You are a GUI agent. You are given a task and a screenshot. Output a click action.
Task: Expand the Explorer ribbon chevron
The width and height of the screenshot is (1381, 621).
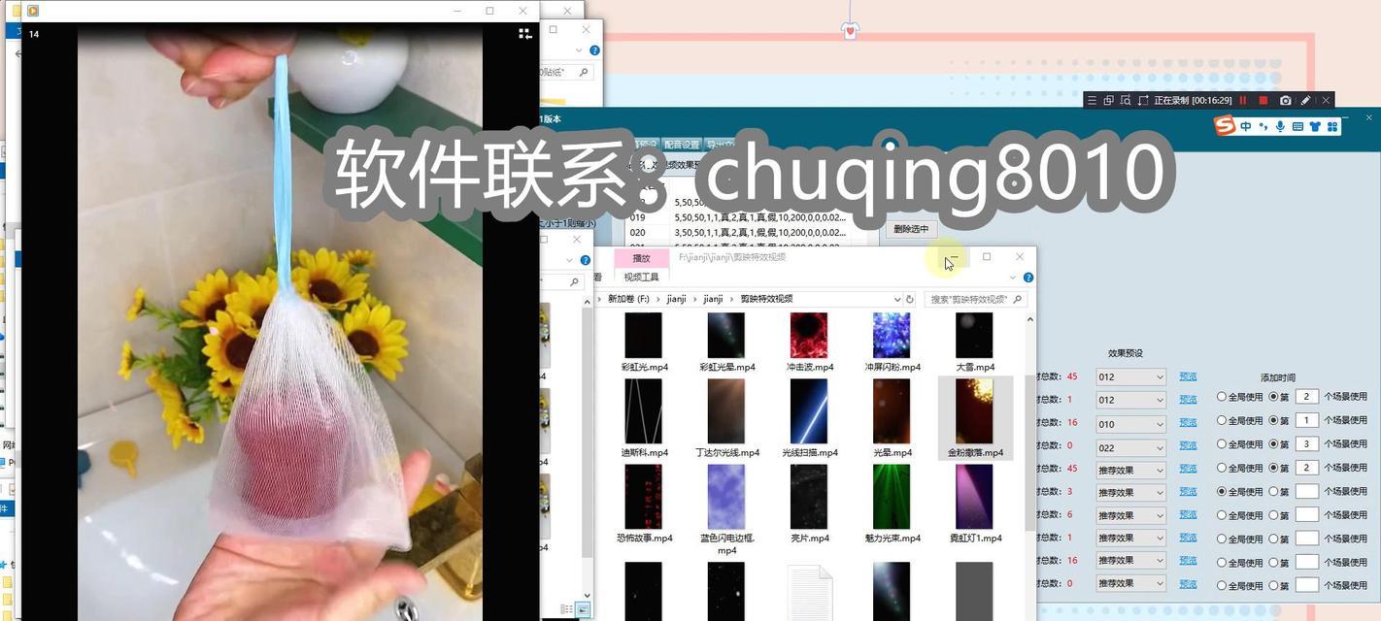1013,278
